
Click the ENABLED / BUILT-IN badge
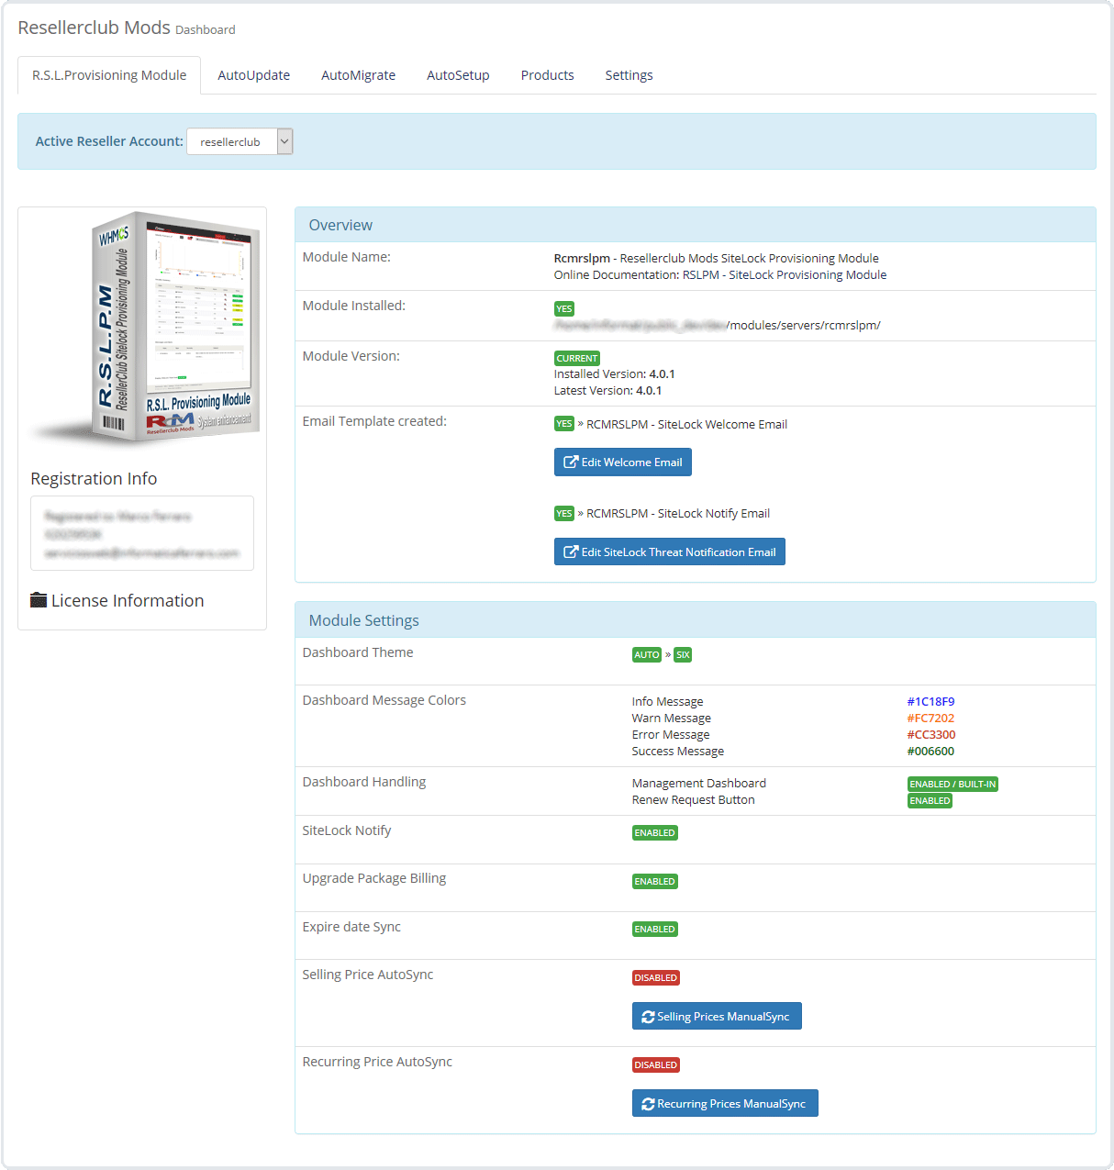point(952,785)
